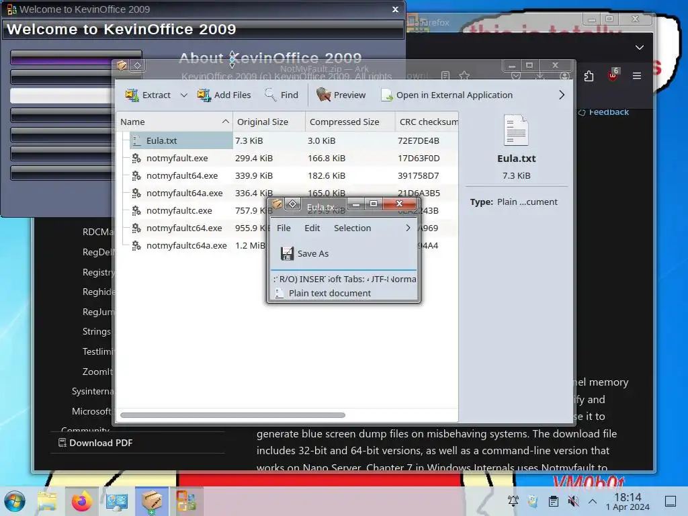Click the Extract button in Ark toolbar
688x516 pixels.
click(x=148, y=95)
